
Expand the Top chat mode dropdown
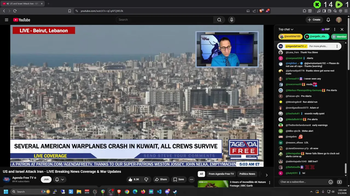[286, 29]
